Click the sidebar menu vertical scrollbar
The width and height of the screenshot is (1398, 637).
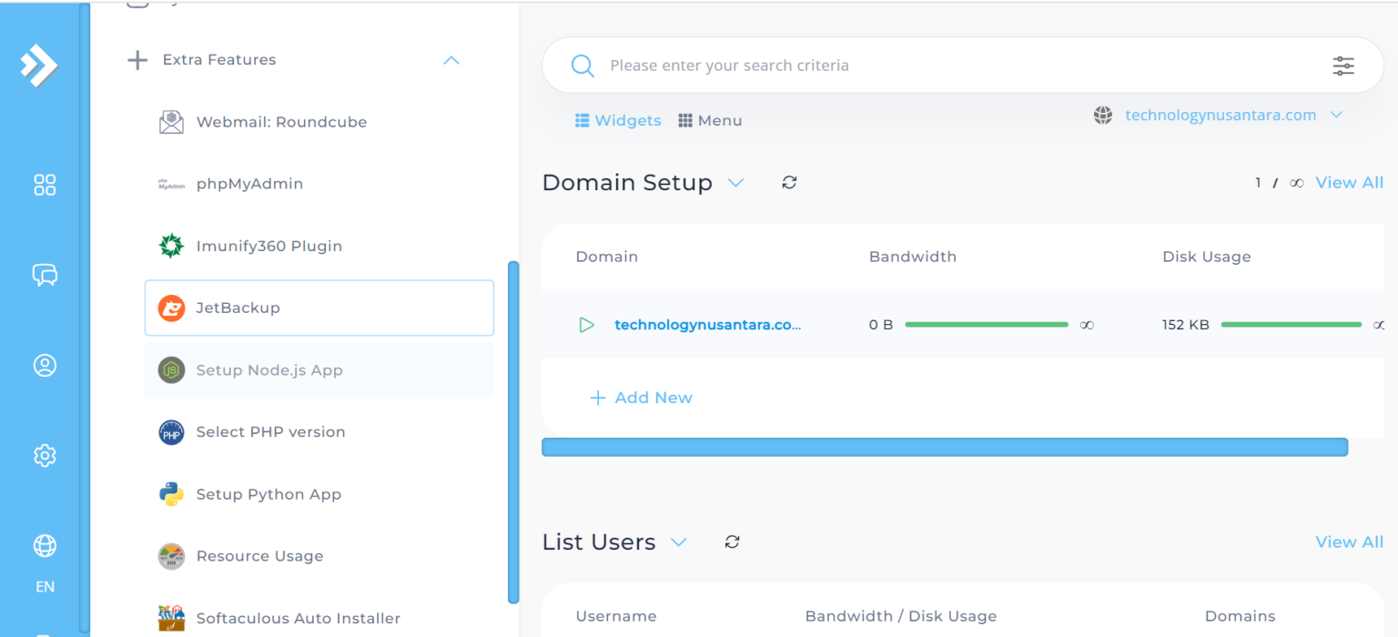click(x=513, y=432)
